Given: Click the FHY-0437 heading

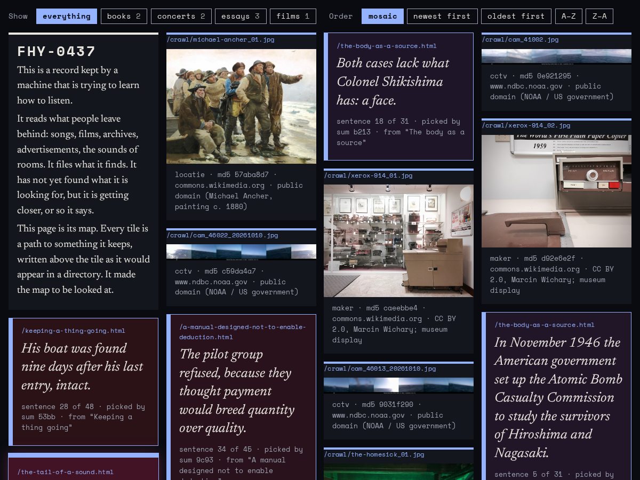Looking at the screenshot, I should point(57,52).
